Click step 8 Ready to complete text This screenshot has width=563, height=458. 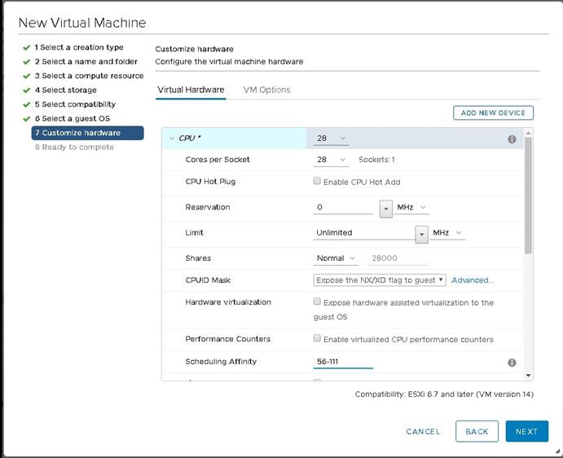[74, 148]
